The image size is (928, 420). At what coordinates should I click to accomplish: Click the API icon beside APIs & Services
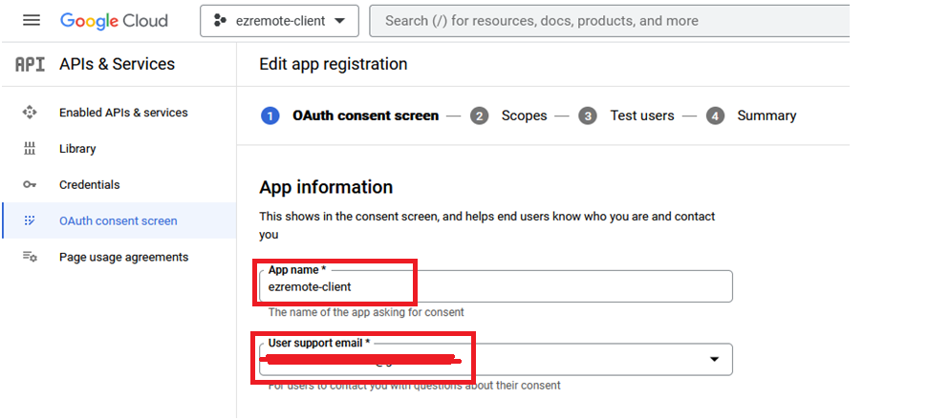[30, 64]
